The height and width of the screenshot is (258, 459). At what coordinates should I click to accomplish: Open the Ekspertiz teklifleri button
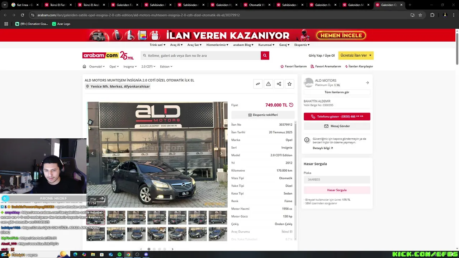[263, 115]
